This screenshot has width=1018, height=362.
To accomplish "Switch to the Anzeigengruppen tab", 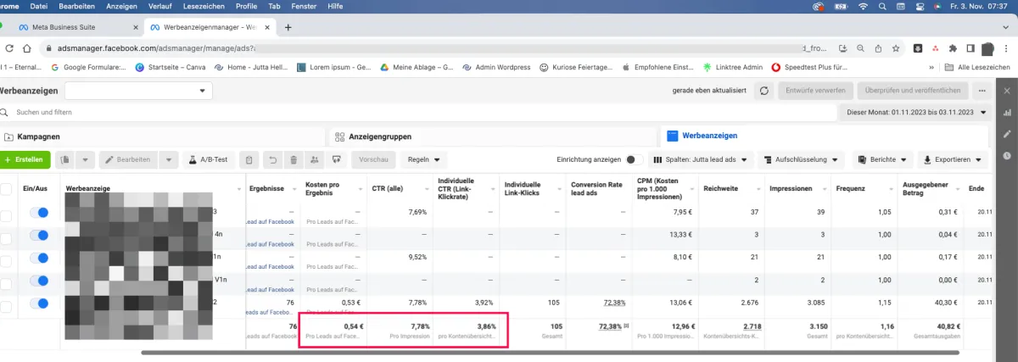I will 373,136.
